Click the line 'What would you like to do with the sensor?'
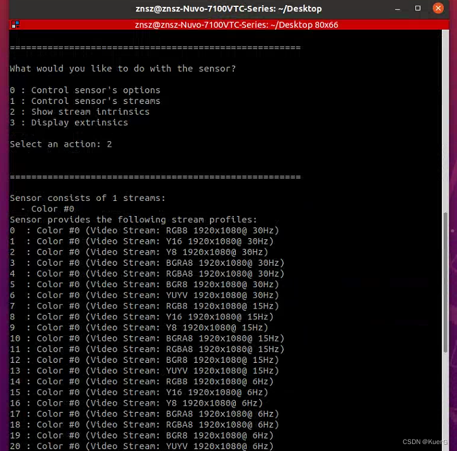Screen dimensions: 457x451 pos(123,69)
